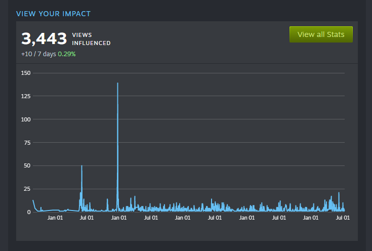The height and width of the screenshot is (251, 372).
Task: Click the +10 / 7 days change text
Action: point(38,54)
